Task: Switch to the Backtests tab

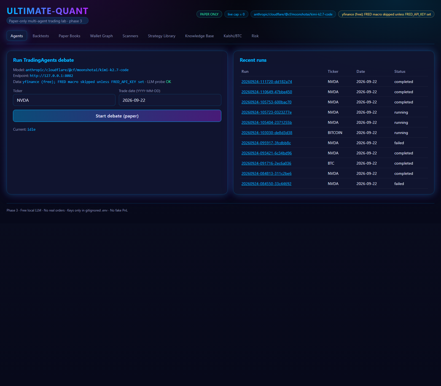Action: [41, 36]
